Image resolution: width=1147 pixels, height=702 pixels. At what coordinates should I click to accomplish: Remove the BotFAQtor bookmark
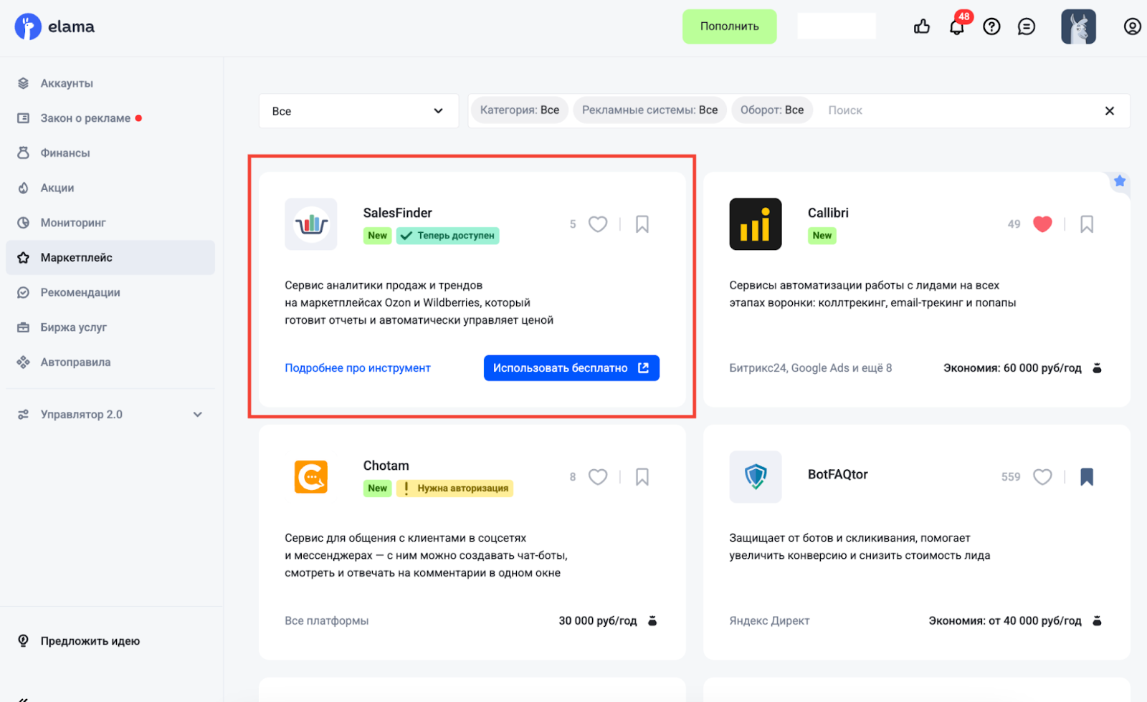click(1087, 477)
